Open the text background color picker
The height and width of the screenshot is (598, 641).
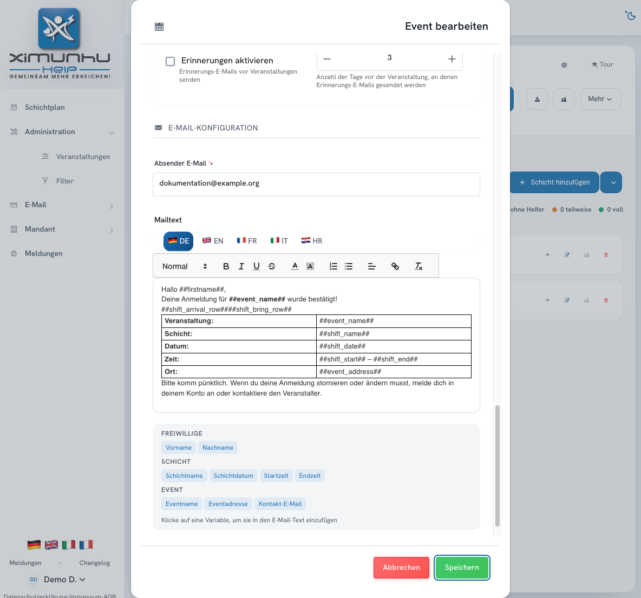[x=310, y=266]
